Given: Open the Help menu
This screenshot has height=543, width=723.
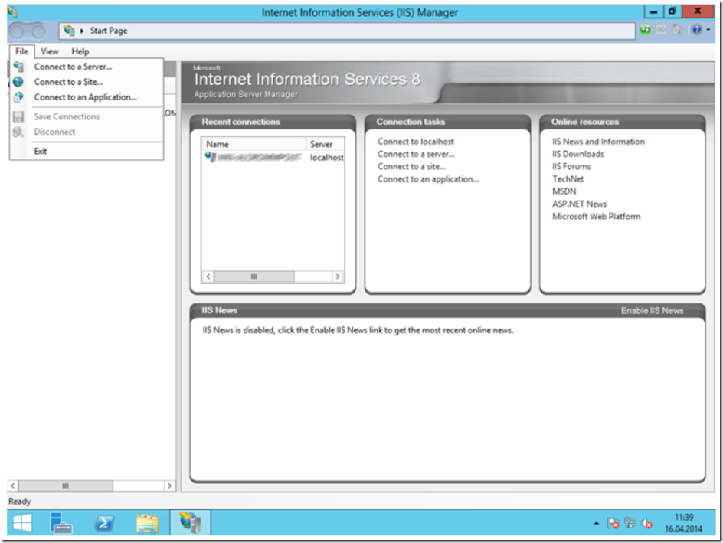Looking at the screenshot, I should 80,51.
